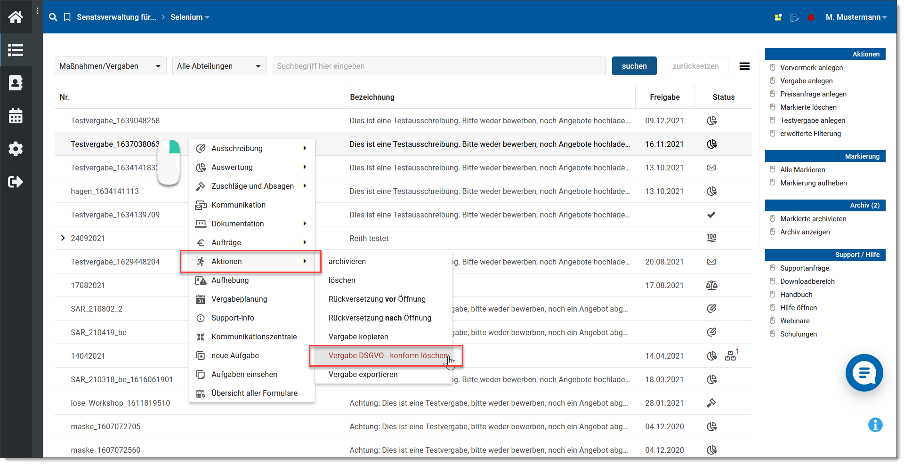Viewport: 904px width, 465px height.
Task: Click the Senatsverwaltung für... breadcrumb
Action: pyautogui.click(x=116, y=17)
